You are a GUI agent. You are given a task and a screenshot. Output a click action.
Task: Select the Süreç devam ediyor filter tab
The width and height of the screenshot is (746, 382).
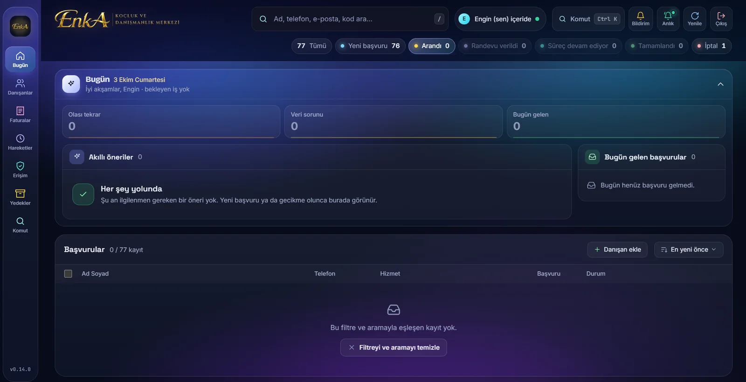coord(578,46)
